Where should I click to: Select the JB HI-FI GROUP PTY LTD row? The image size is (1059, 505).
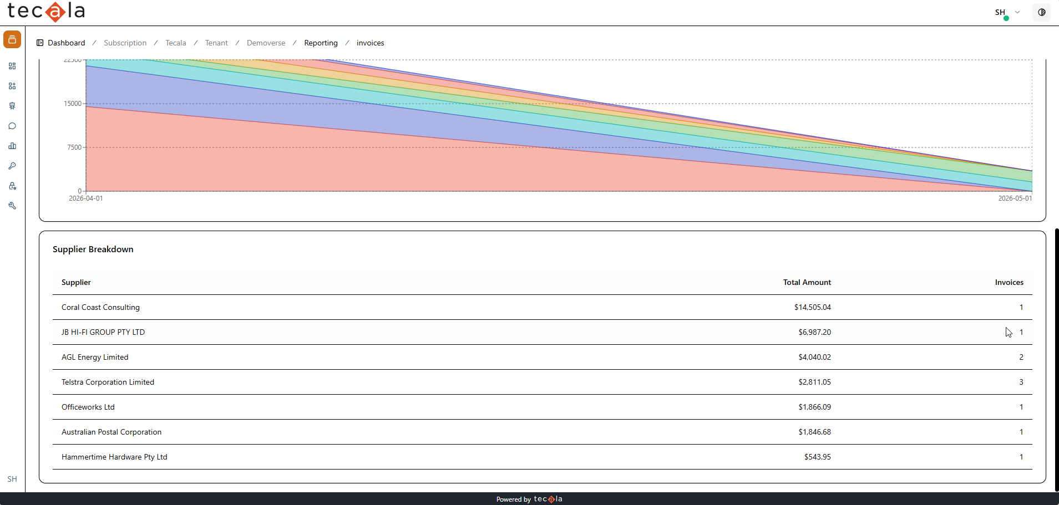coord(543,332)
